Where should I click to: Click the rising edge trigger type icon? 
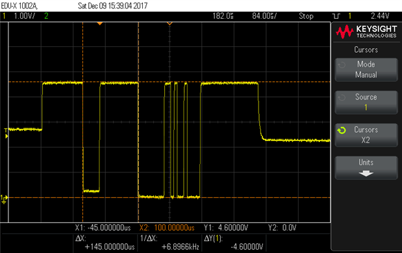point(336,16)
